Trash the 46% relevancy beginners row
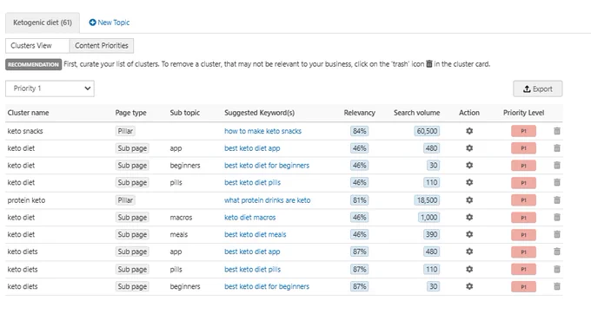 557,165
